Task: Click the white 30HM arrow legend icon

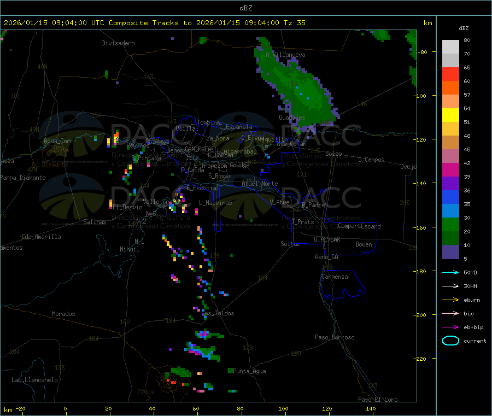Action: point(450,286)
